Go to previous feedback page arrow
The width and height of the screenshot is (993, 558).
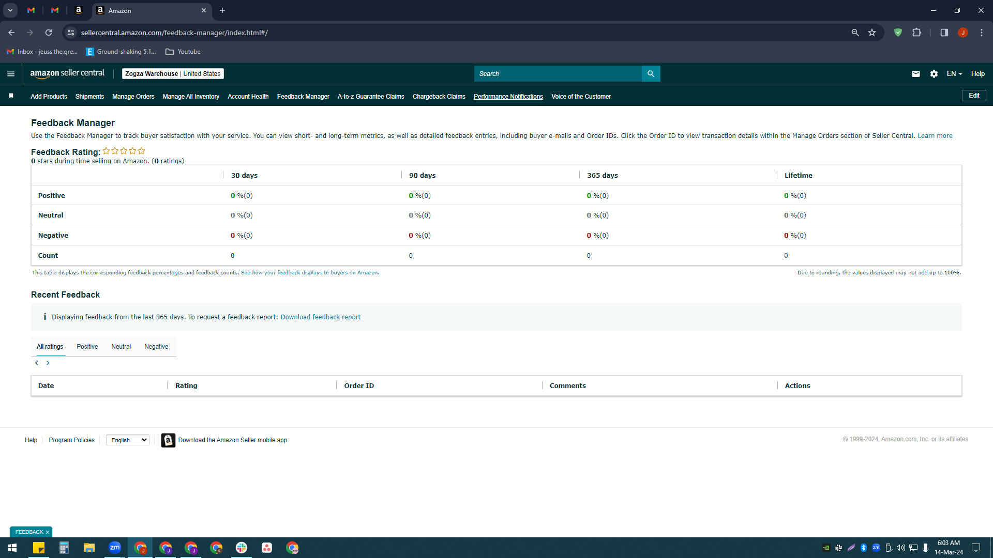click(37, 363)
